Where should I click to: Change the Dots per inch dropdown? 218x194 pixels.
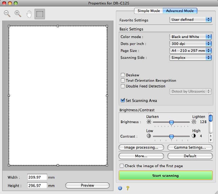point(190,44)
